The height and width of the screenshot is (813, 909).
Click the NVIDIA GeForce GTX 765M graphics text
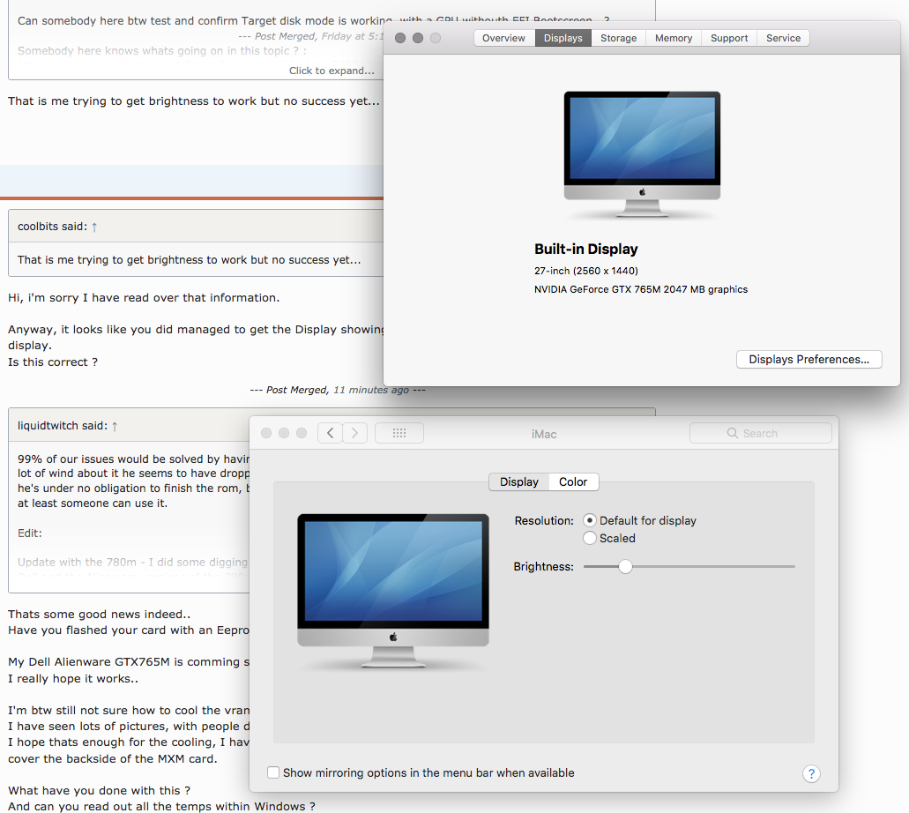coord(641,289)
